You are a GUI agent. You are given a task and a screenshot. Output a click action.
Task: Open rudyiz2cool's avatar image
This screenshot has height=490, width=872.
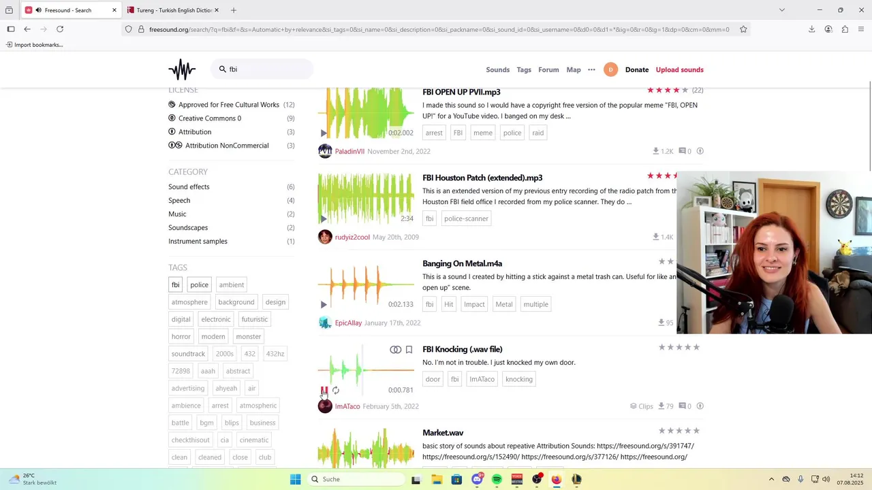[x=325, y=237]
